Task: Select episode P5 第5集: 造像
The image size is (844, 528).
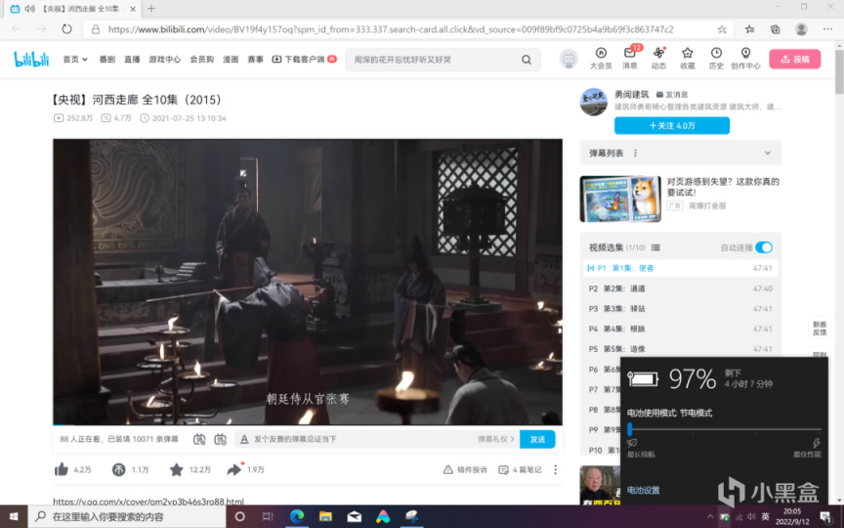Action: 681,349
